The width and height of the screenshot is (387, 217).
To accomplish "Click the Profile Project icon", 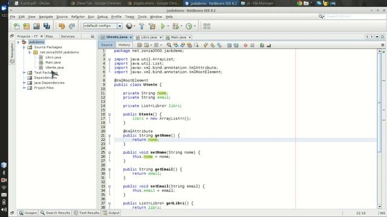I will click(x=189, y=26).
